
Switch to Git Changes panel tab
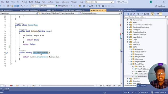tap(141, 85)
